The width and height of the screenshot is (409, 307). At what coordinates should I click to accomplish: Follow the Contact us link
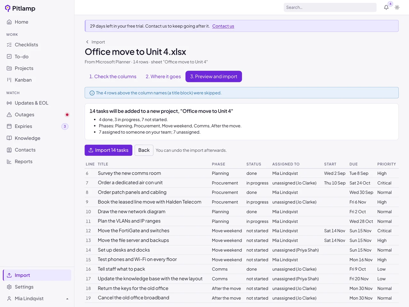(223, 26)
